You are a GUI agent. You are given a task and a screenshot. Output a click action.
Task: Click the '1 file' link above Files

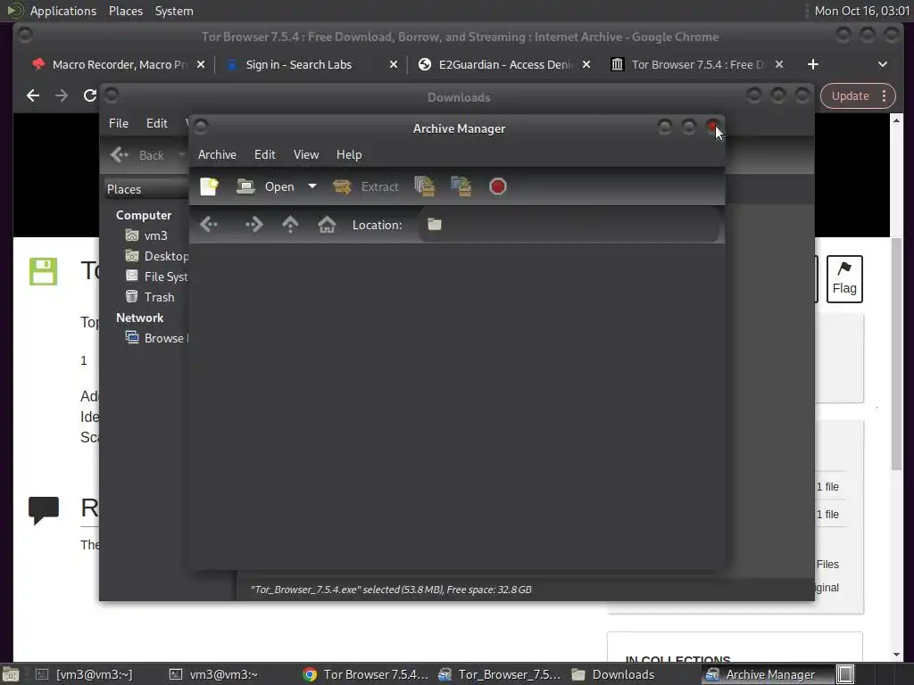point(827,515)
